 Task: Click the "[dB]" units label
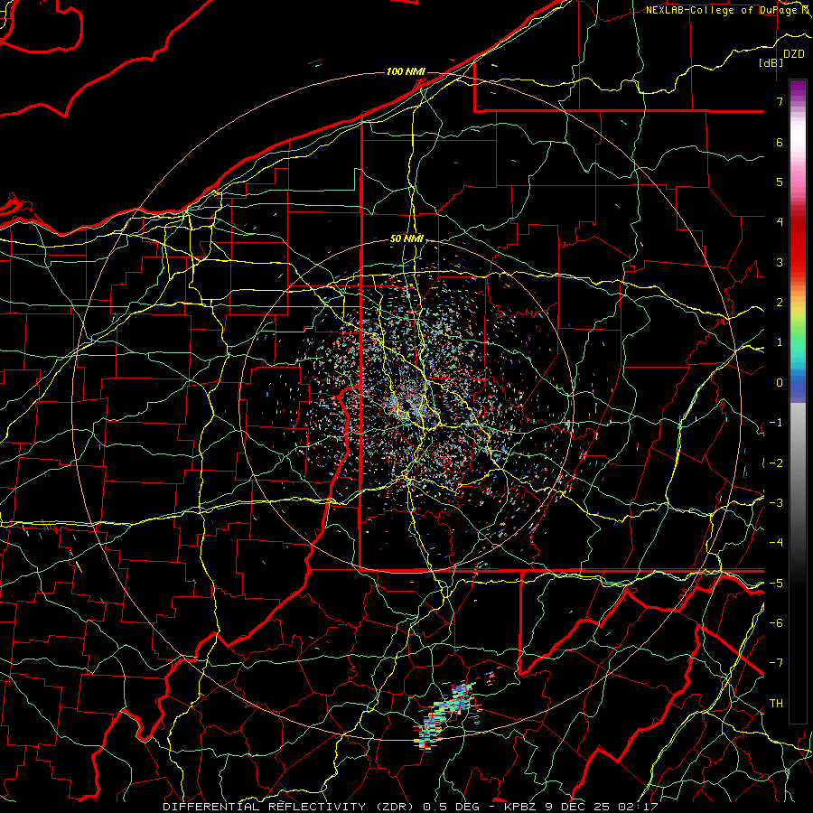(771, 62)
